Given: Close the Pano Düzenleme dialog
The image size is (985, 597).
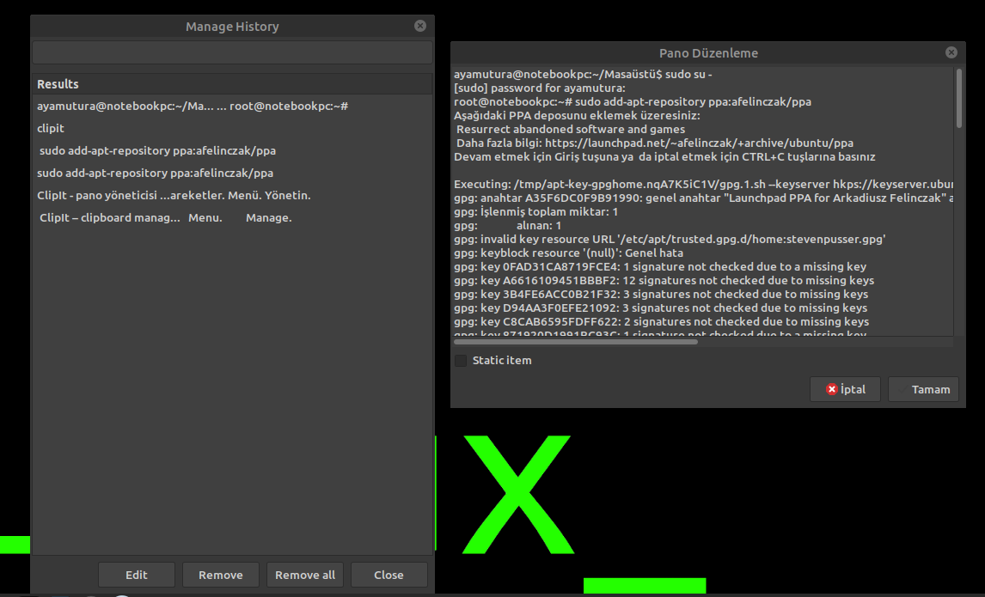Looking at the screenshot, I should coord(951,52).
